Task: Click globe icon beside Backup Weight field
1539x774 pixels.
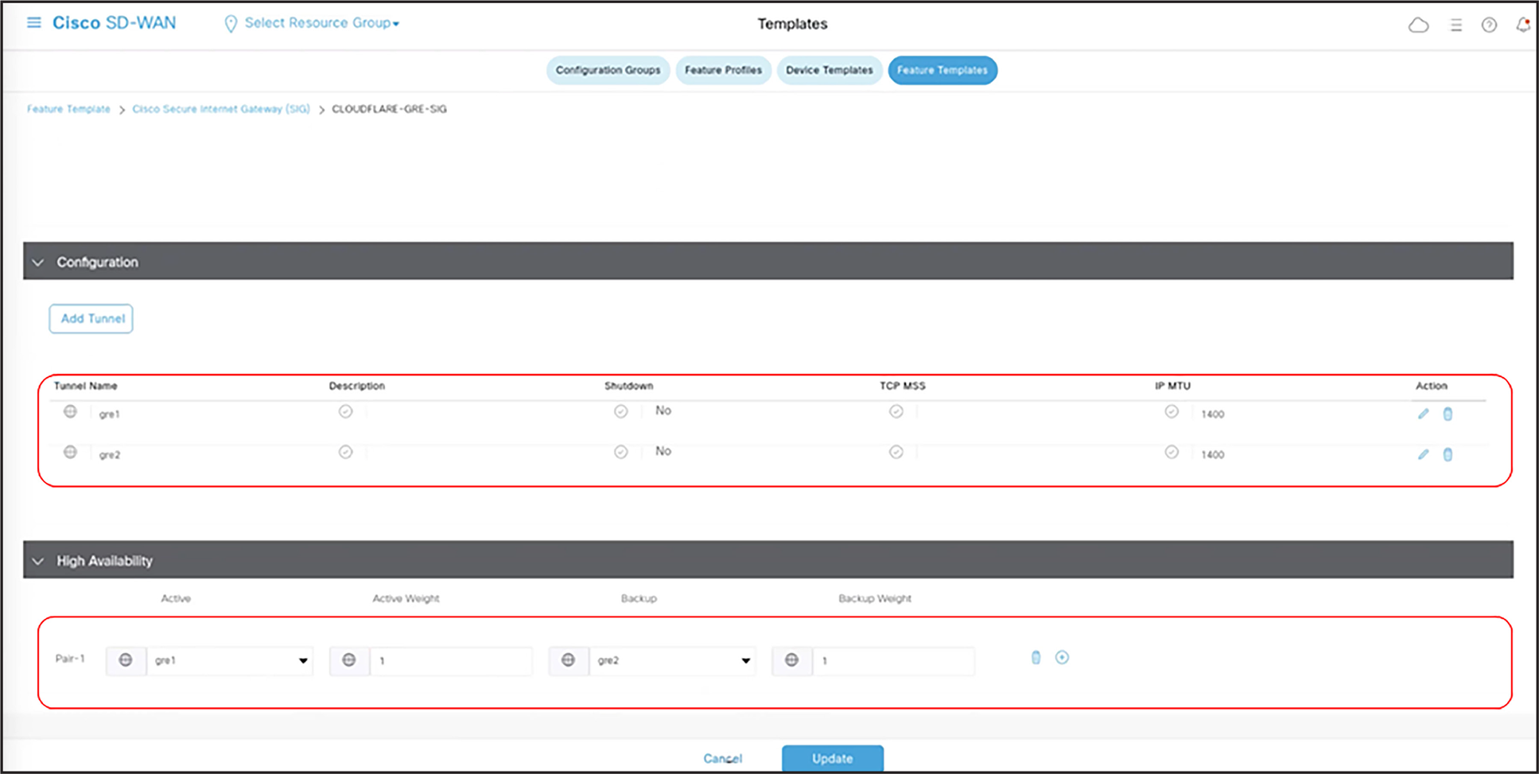Action: tap(792, 660)
